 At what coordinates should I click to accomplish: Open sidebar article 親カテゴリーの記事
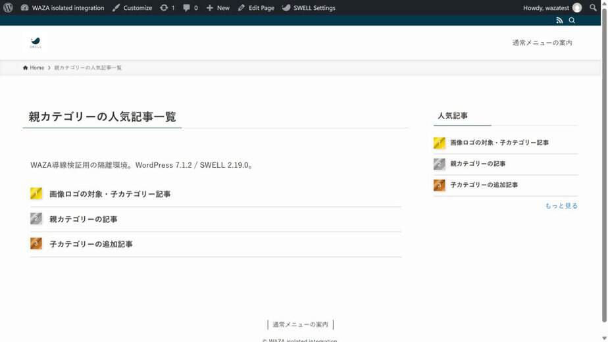[x=478, y=164]
